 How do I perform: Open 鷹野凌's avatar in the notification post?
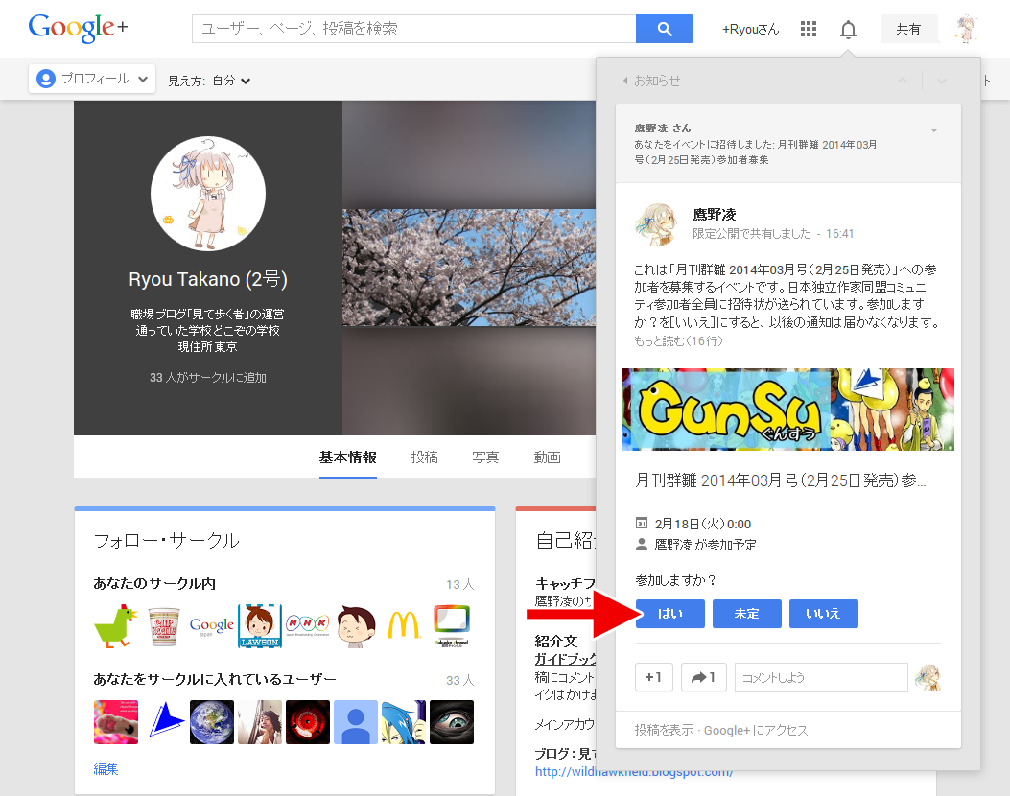tap(656, 223)
